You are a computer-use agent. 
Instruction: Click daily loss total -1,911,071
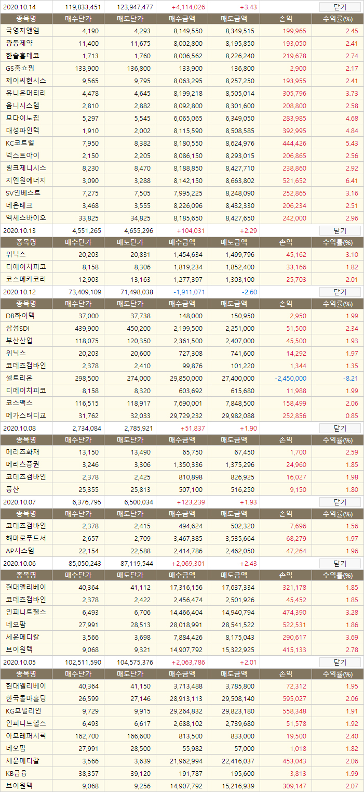click(x=189, y=292)
